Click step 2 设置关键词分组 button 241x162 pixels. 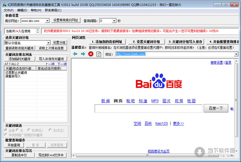pyautogui.click(x=146, y=42)
